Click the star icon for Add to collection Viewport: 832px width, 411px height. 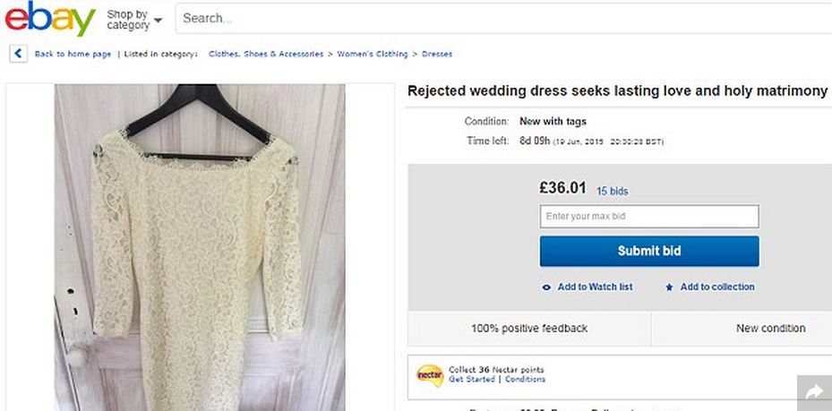tap(669, 287)
